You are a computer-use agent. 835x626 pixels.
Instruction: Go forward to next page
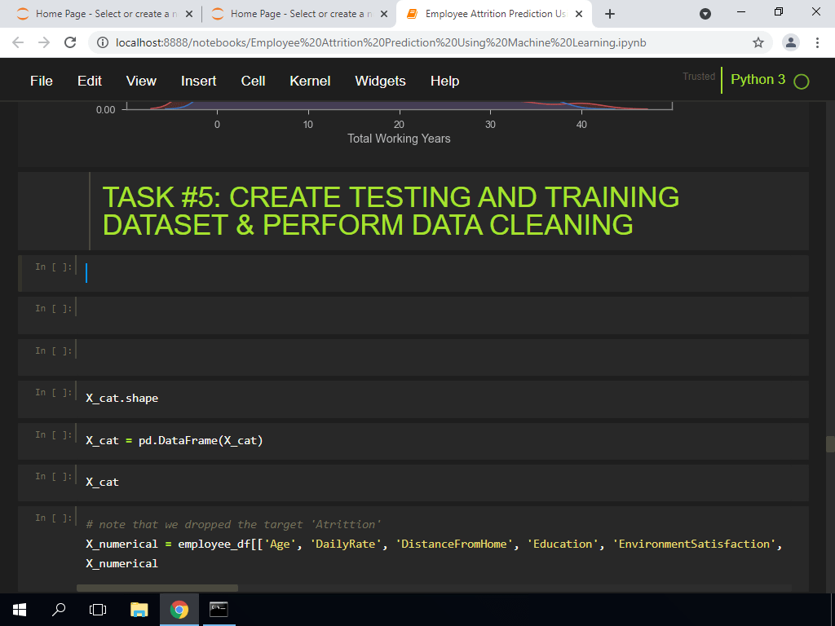point(44,42)
